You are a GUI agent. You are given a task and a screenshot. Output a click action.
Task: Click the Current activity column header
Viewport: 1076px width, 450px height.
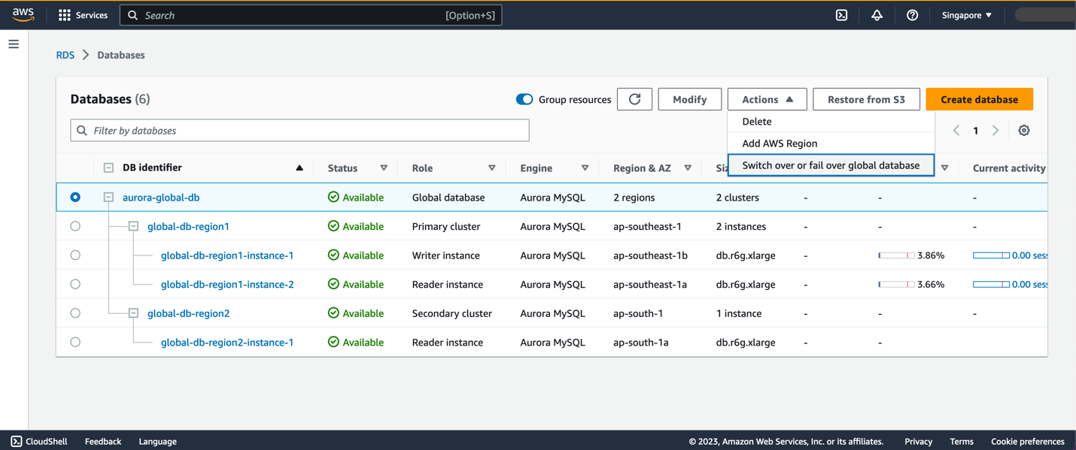[x=1008, y=168]
